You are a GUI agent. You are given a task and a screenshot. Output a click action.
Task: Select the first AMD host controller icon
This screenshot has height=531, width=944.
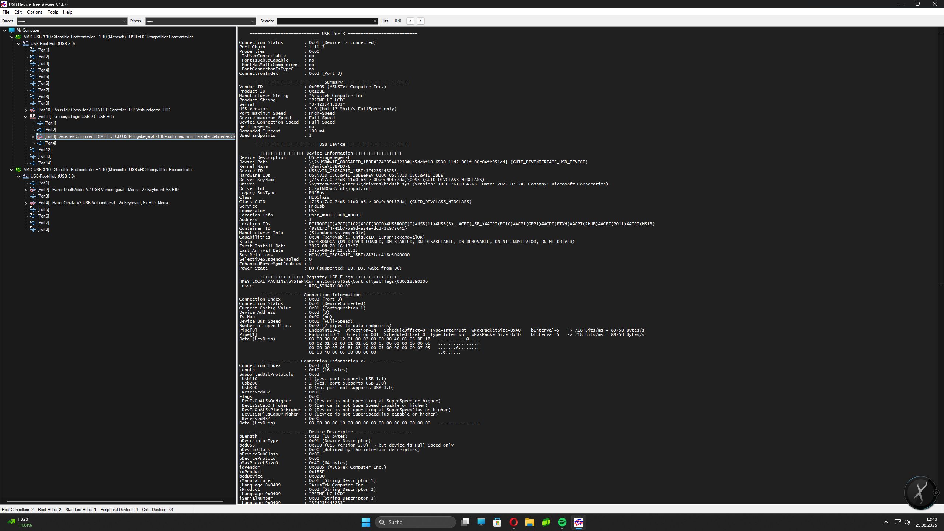point(18,37)
